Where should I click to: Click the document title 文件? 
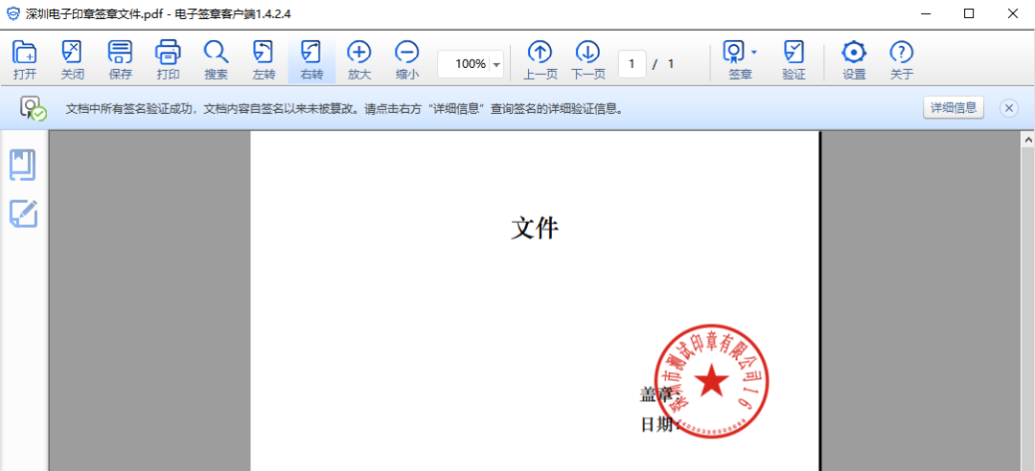click(535, 228)
